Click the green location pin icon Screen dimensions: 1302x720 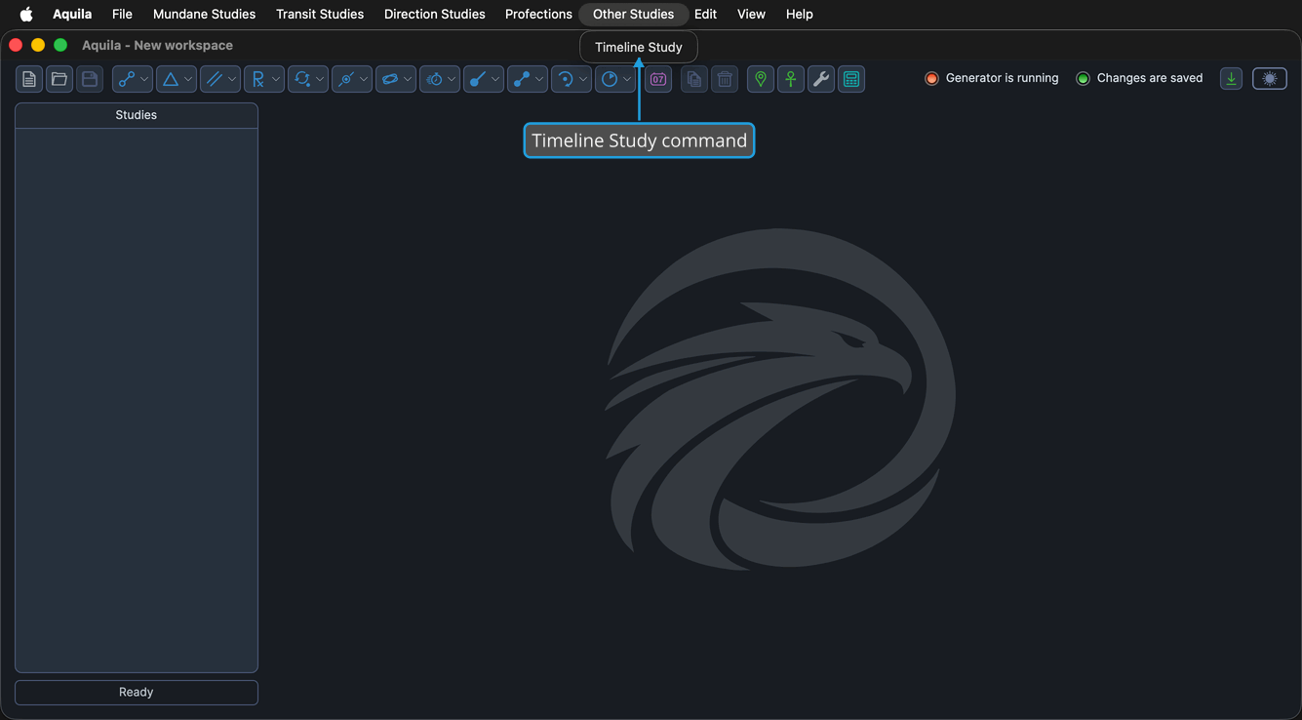coord(761,79)
